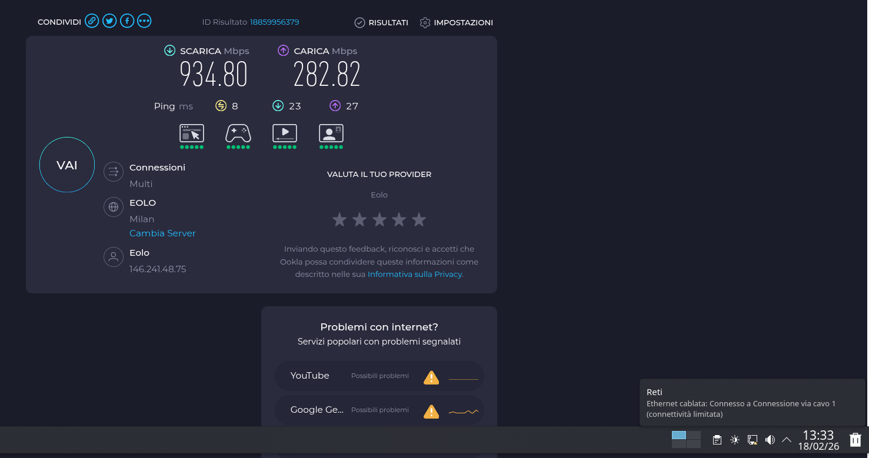Click the copy link share icon
The image size is (869, 458).
pyautogui.click(x=91, y=21)
